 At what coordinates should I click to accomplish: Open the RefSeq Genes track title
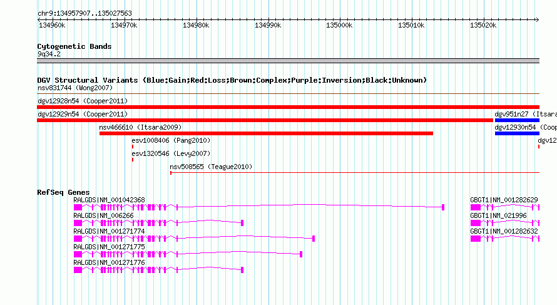click(x=63, y=192)
